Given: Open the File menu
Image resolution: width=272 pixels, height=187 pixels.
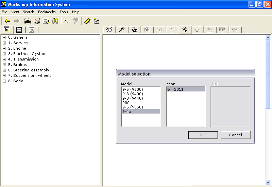Looking at the screenshot, I should click(x=4, y=12).
